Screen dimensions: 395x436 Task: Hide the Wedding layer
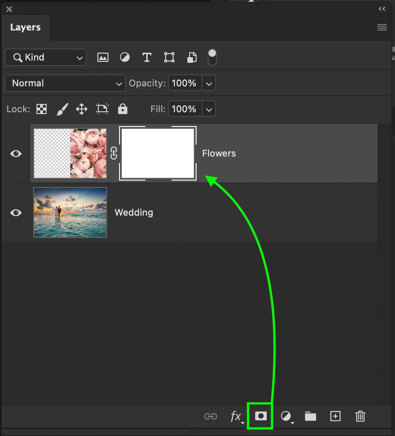tap(16, 213)
